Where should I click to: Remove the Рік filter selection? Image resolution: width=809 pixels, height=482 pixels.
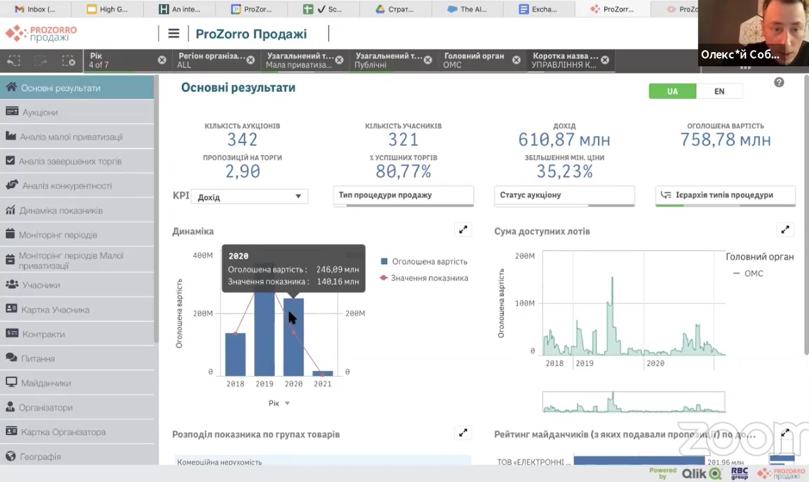point(162,60)
